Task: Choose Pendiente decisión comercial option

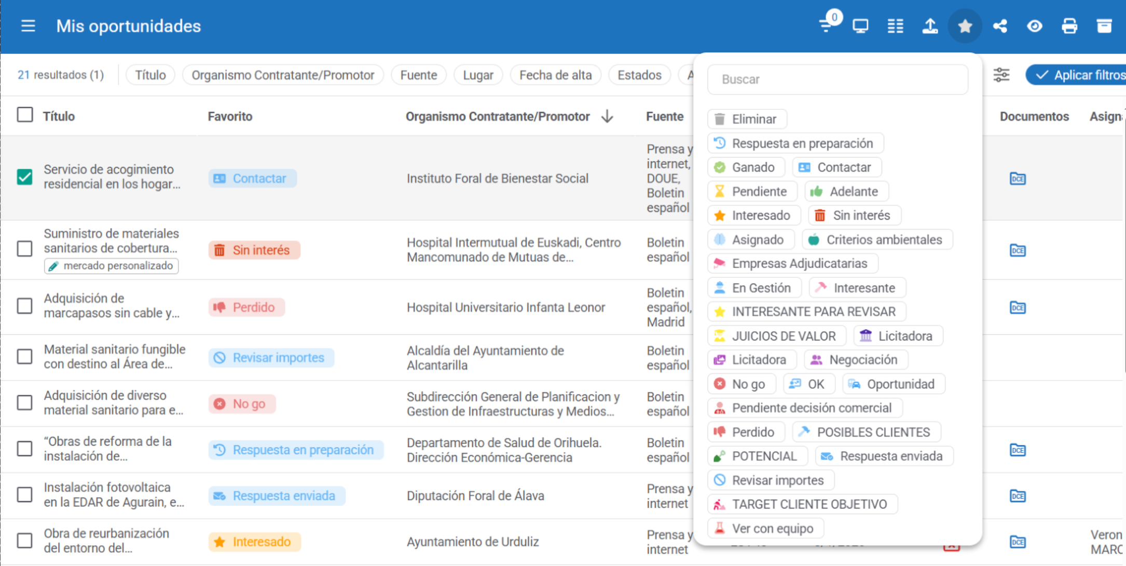Action: 805,408
